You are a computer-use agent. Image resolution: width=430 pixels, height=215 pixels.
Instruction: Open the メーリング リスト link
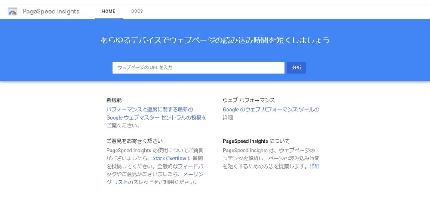pyautogui.click(x=155, y=178)
